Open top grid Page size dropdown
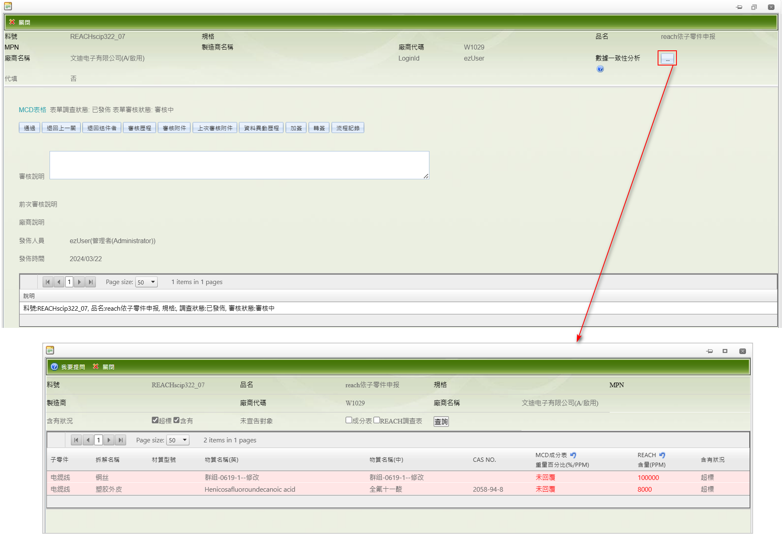 point(146,282)
